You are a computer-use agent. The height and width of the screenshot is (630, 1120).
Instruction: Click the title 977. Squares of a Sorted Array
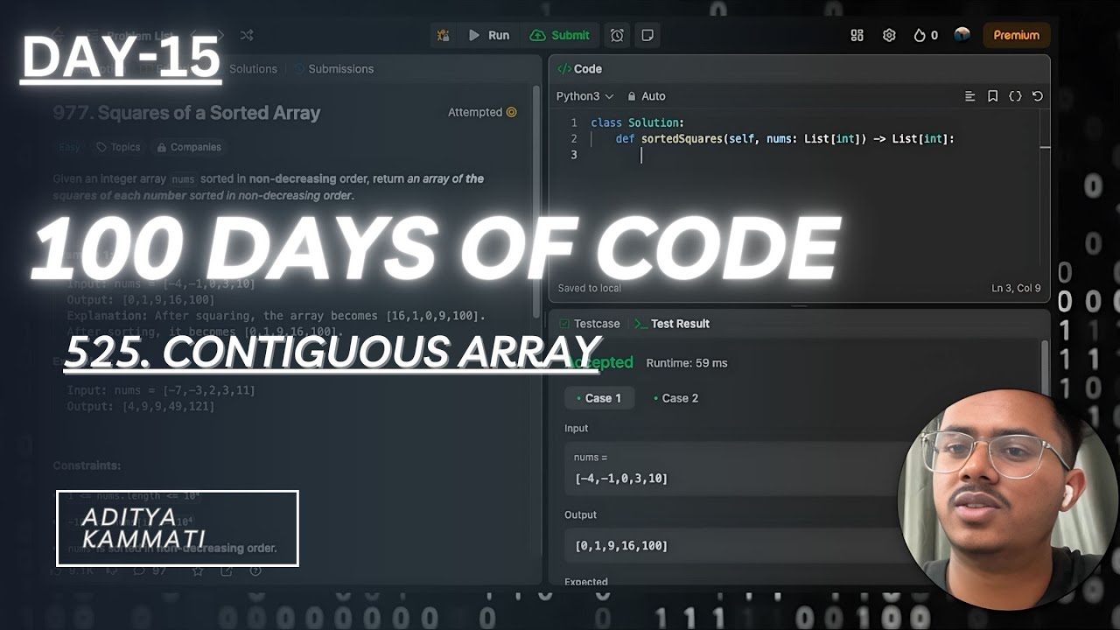[186, 113]
